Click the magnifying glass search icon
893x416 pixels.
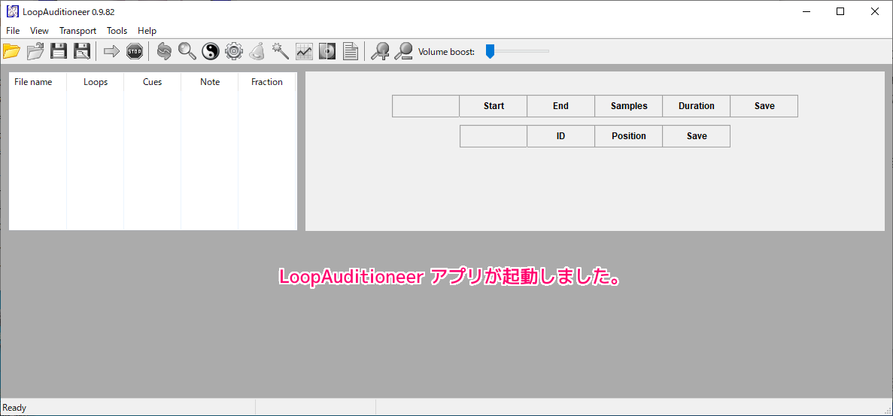point(187,51)
